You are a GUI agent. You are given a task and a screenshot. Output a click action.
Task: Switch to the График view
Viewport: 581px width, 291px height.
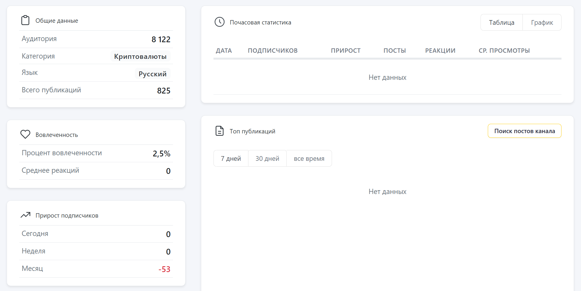(x=542, y=22)
